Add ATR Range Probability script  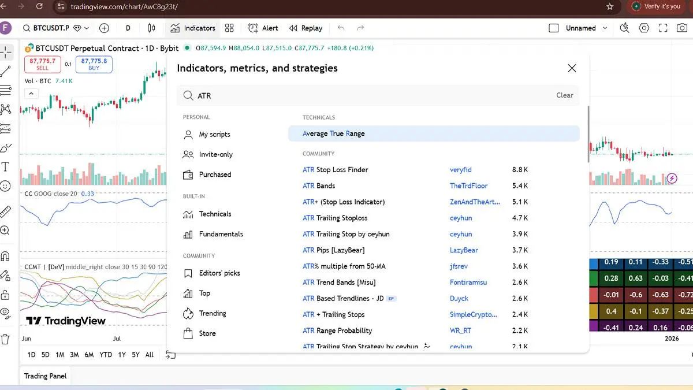coord(337,330)
